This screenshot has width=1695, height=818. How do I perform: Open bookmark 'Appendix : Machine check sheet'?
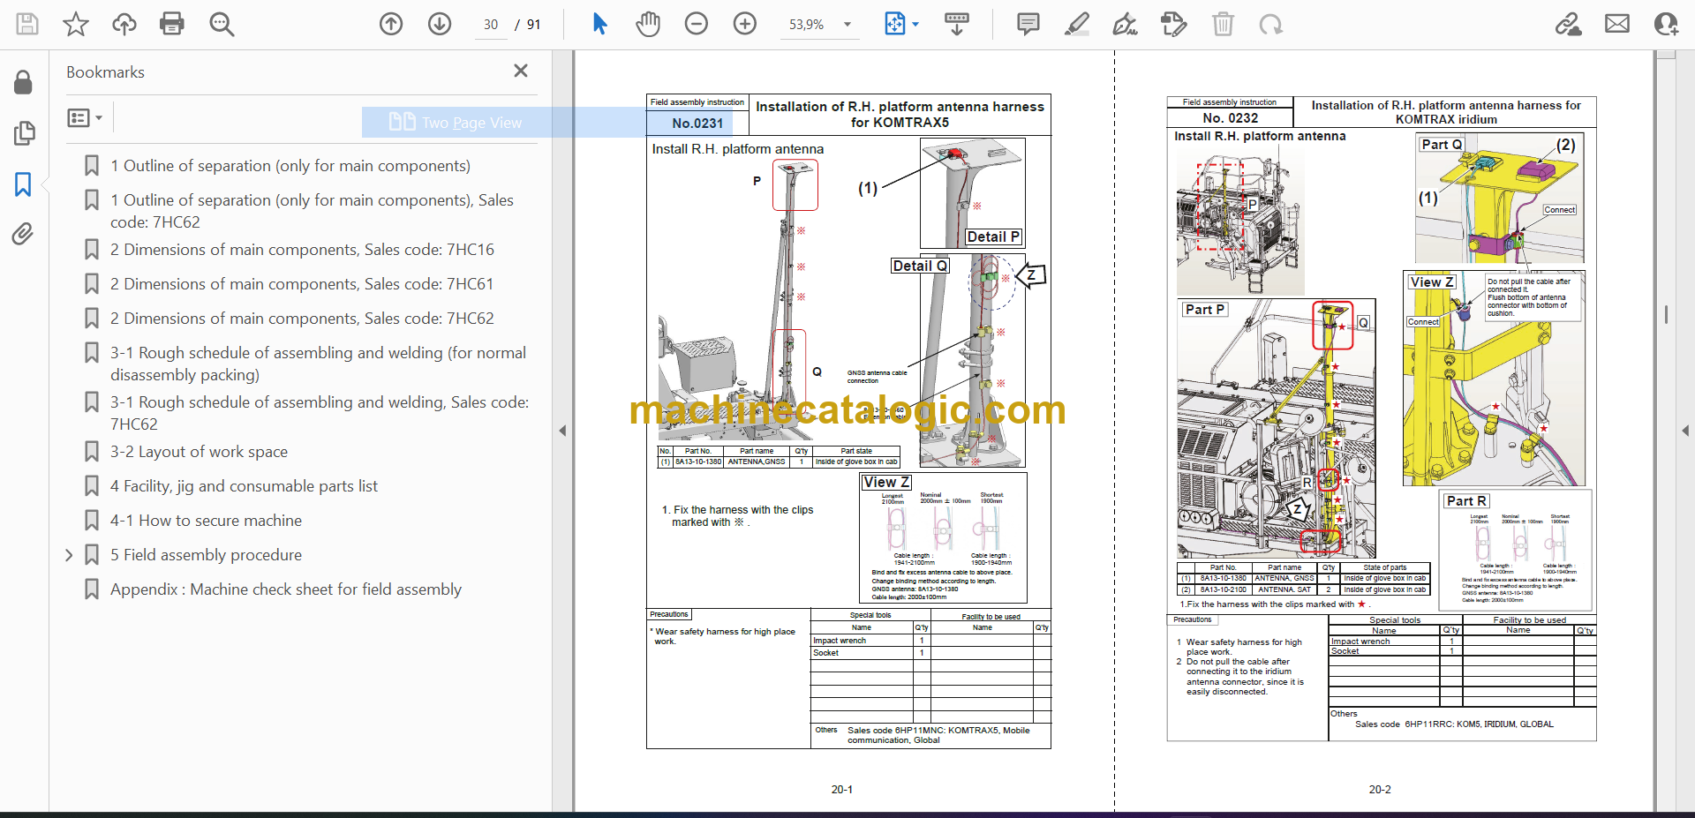click(x=286, y=589)
